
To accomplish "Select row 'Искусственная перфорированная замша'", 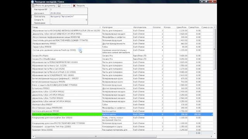I will click(x=122, y=37).
